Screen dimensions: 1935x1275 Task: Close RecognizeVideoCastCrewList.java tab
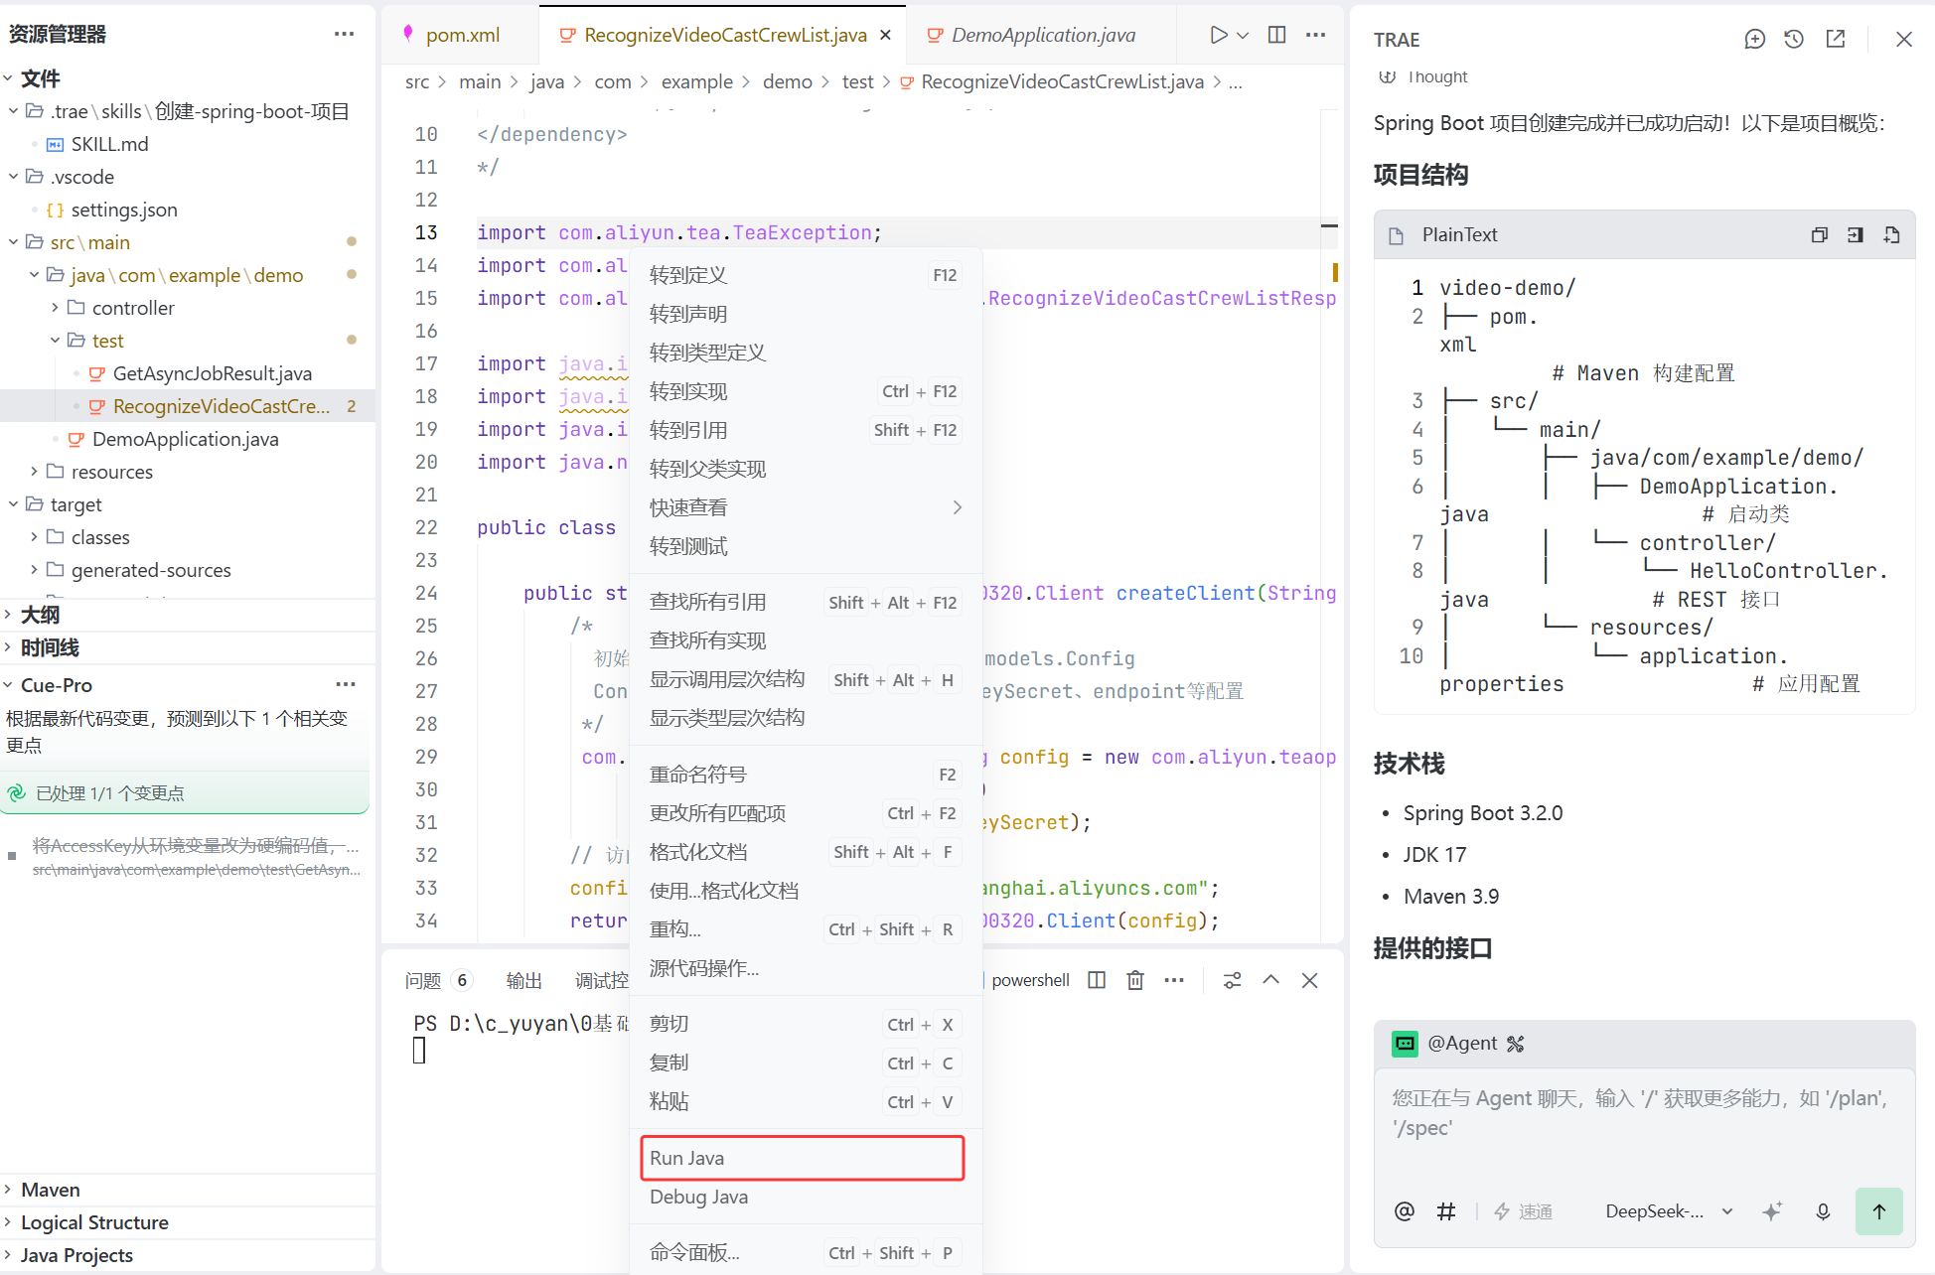[x=885, y=35]
